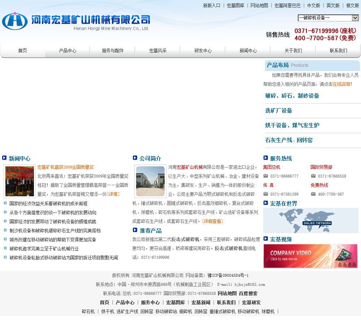Click phone icon beside 0371-67668558

[313, 176]
